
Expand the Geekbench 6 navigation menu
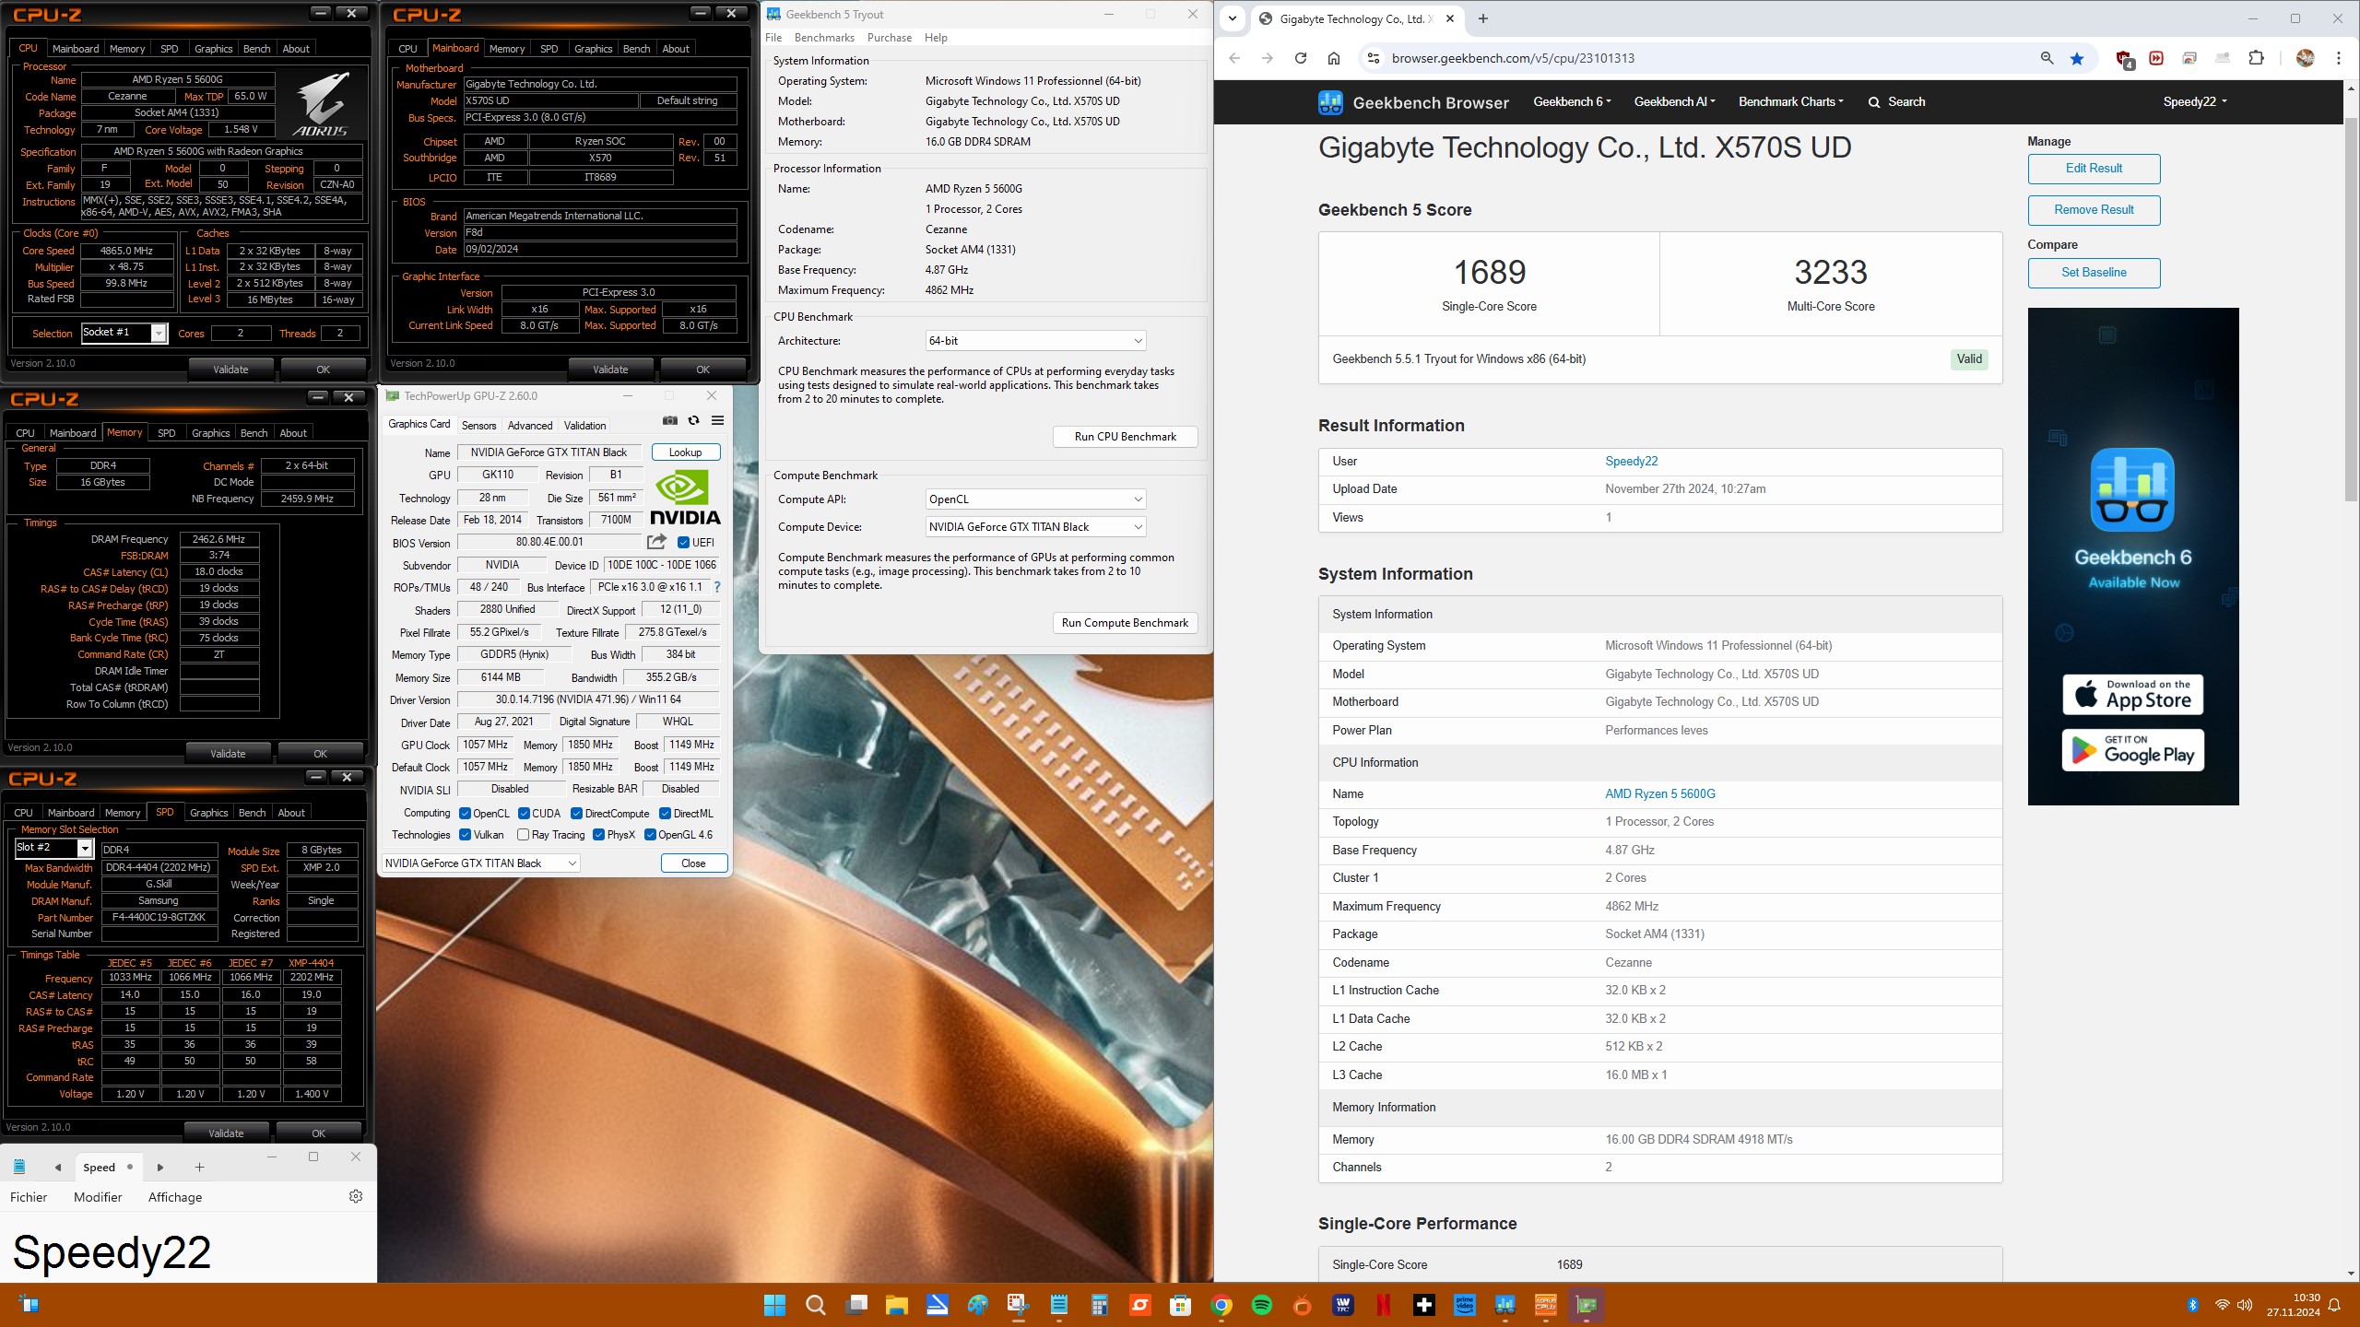(x=1572, y=102)
